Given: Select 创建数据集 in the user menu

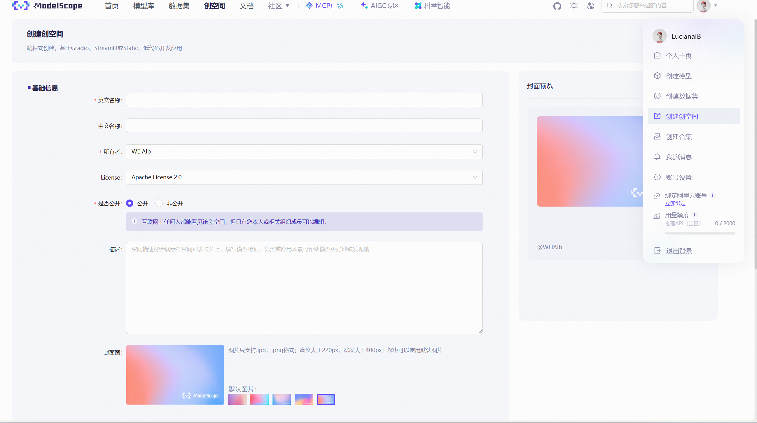Looking at the screenshot, I should point(682,96).
